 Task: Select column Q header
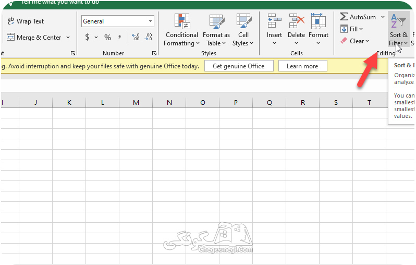[x=270, y=103]
